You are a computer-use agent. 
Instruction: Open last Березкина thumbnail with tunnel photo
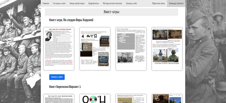click(167, 99)
